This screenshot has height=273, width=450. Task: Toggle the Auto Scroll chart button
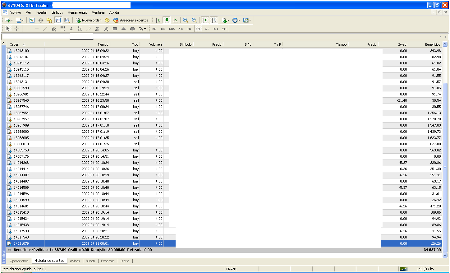click(205, 20)
